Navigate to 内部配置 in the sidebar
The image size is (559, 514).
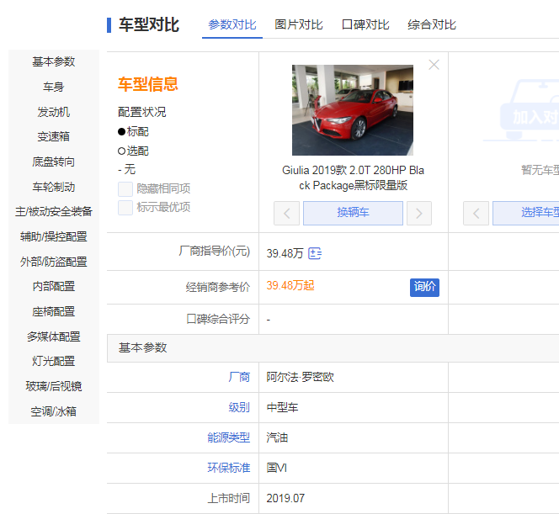coord(54,286)
